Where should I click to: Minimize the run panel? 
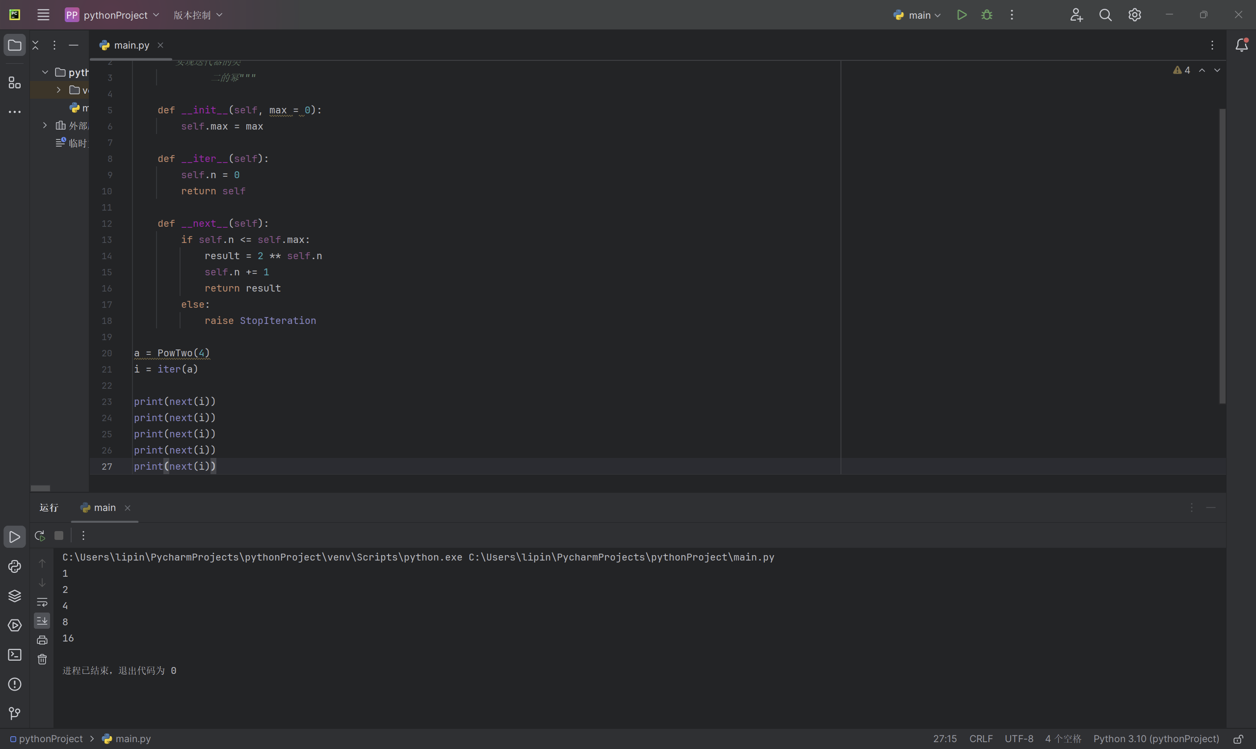coord(1210,507)
